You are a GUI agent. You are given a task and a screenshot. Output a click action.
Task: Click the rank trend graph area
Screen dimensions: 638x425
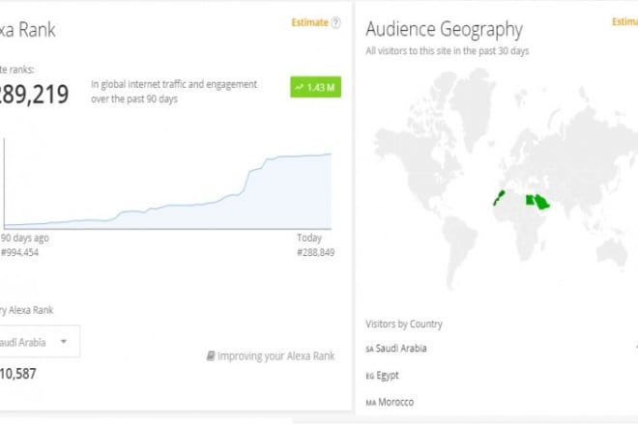tap(167, 184)
